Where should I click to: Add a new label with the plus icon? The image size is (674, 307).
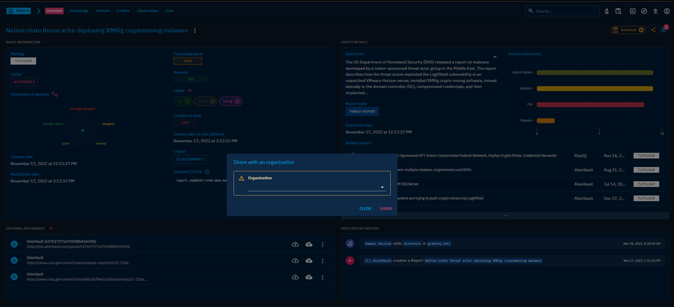(x=190, y=90)
